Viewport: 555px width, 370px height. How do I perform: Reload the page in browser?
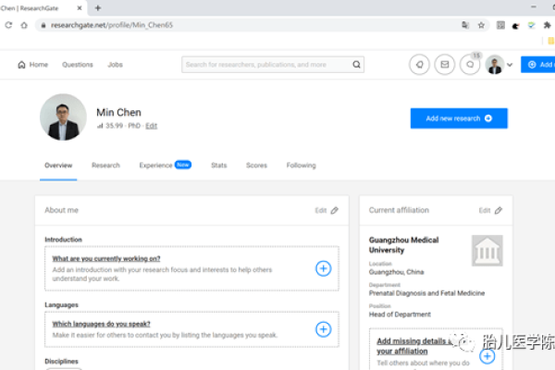point(25,25)
